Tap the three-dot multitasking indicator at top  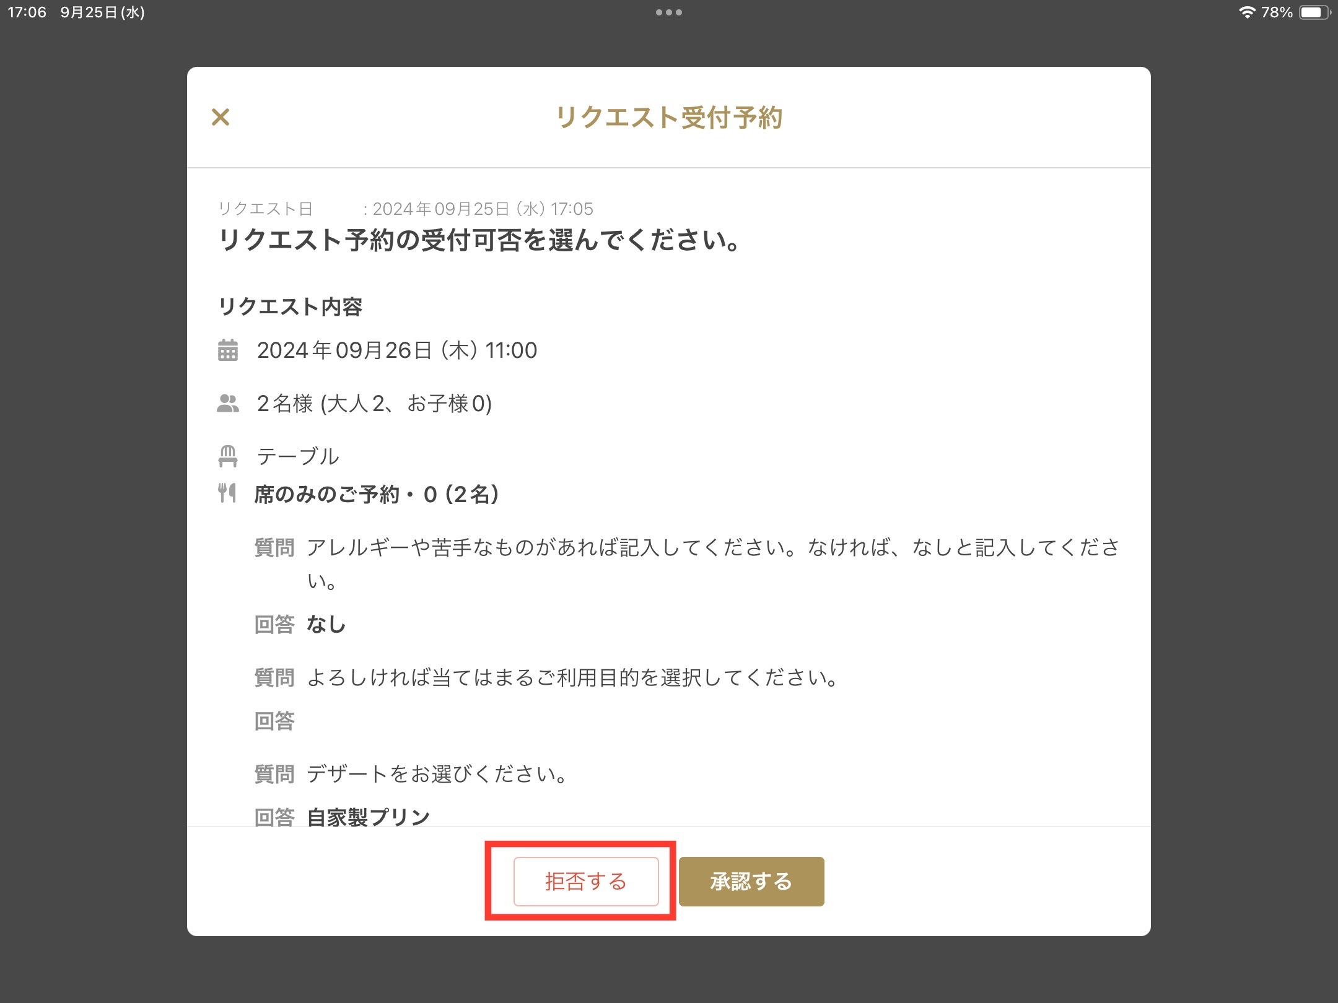[668, 12]
